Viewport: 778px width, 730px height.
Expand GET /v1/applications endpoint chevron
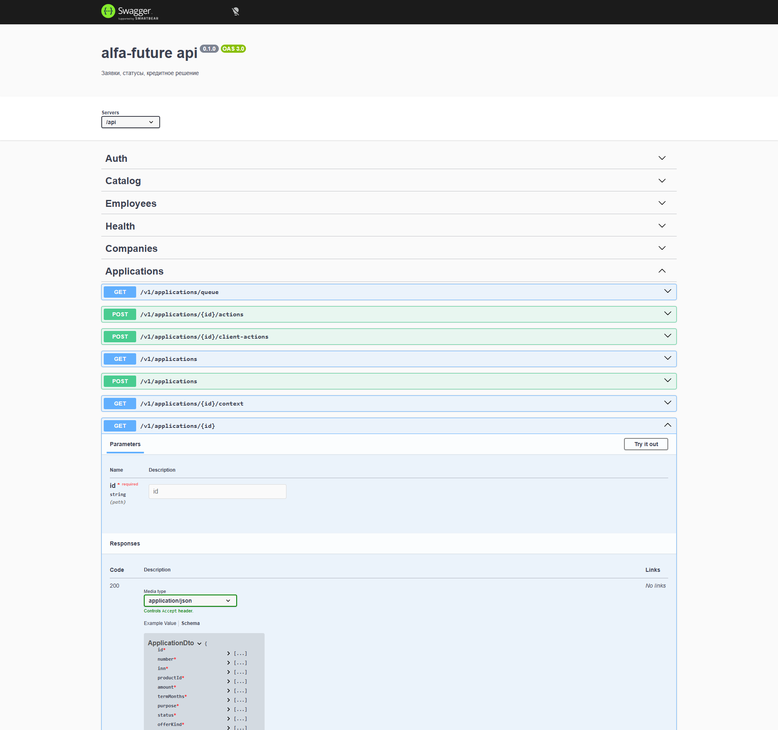pyautogui.click(x=667, y=358)
